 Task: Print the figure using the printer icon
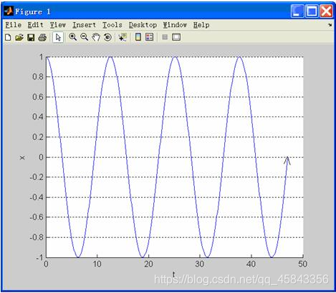[42, 37]
